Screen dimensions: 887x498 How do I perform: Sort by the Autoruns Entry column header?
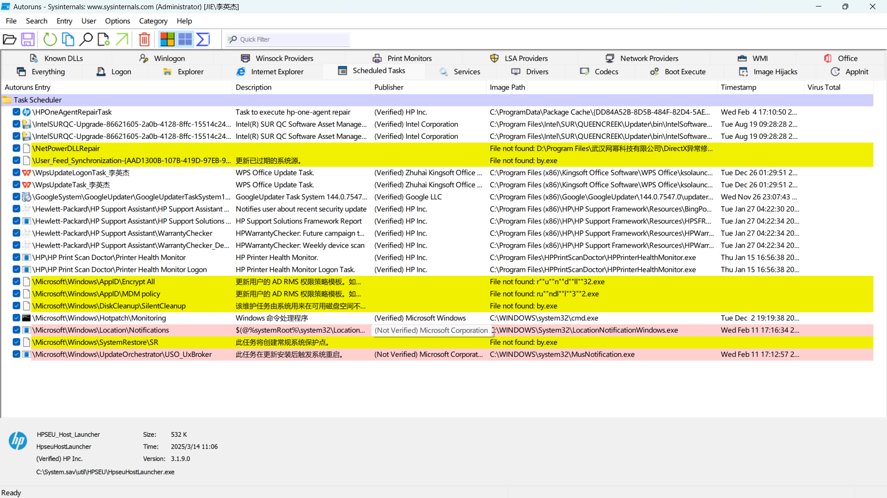[117, 87]
